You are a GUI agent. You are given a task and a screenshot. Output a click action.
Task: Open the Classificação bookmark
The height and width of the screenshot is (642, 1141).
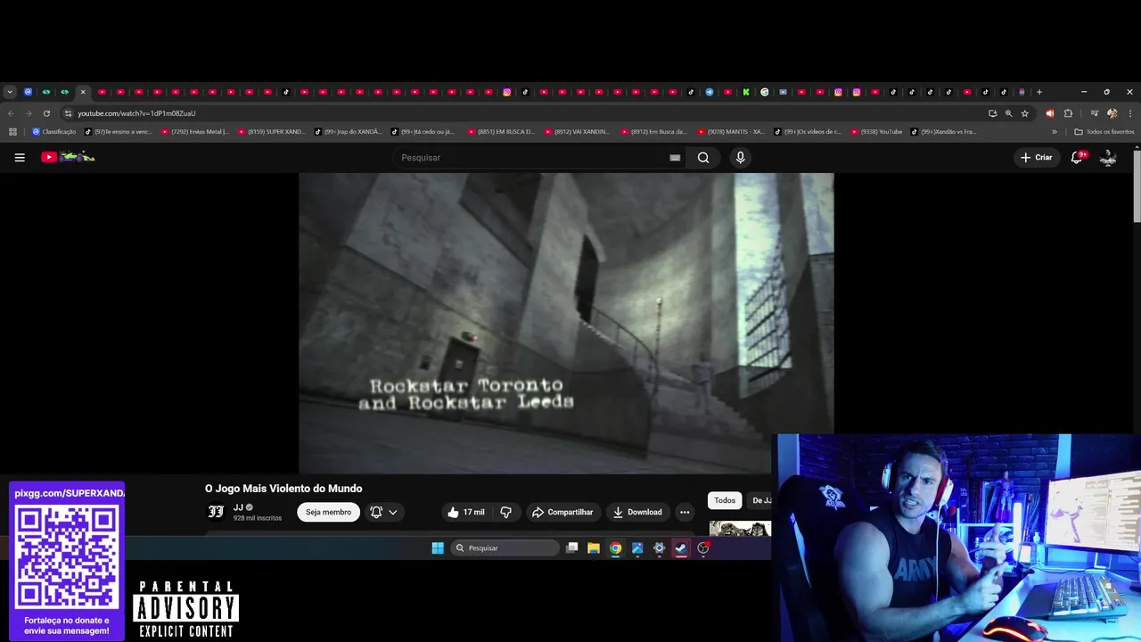pos(54,132)
